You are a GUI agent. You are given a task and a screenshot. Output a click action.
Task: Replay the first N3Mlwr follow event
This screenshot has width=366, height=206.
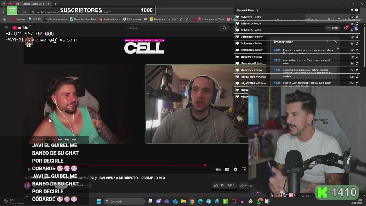pos(357,17)
